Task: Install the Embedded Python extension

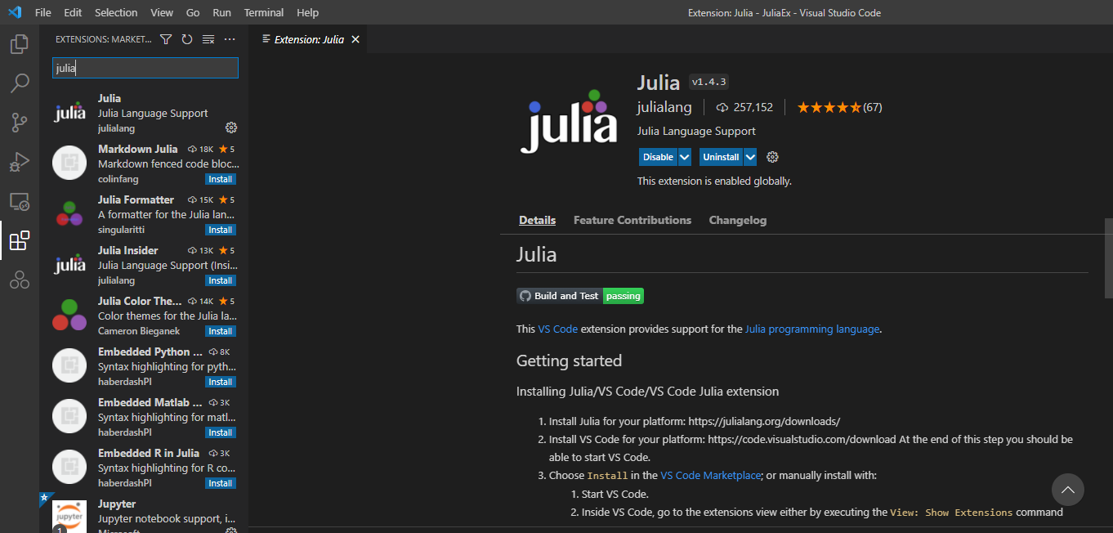Action: click(221, 382)
